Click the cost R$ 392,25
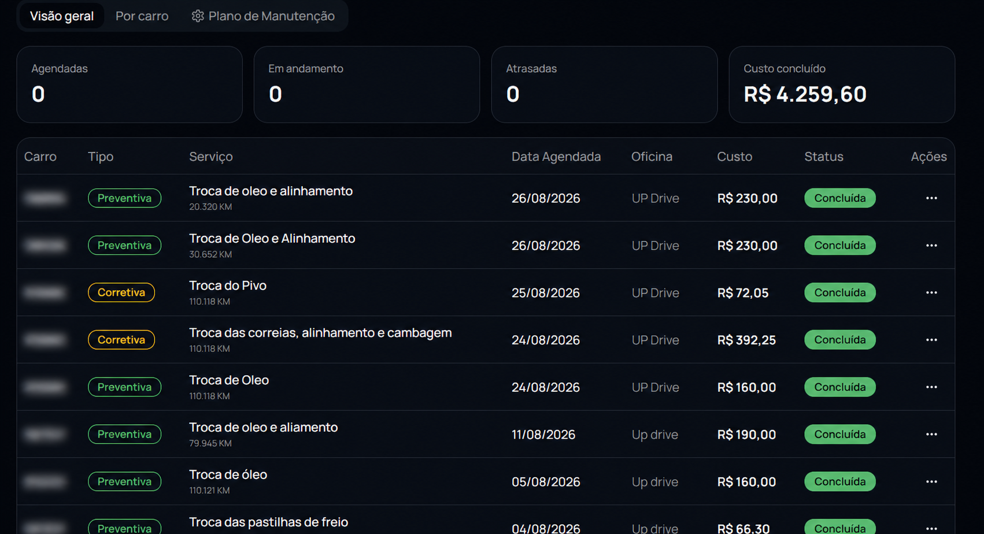The height and width of the screenshot is (534, 984). [x=746, y=340]
